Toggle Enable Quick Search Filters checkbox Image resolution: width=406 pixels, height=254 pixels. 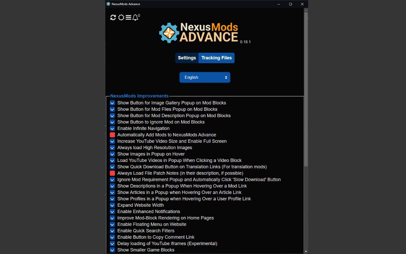(112, 231)
